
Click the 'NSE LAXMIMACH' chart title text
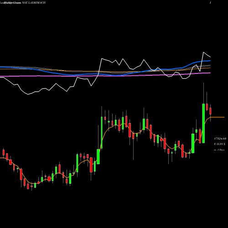34,3
